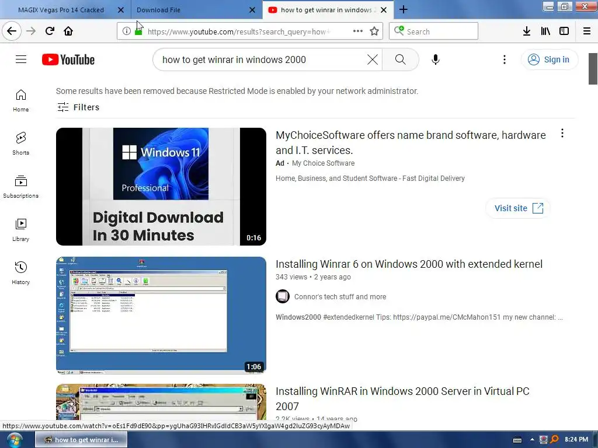Go back with the browser back arrow
This screenshot has width=598, height=448.
tap(12, 31)
